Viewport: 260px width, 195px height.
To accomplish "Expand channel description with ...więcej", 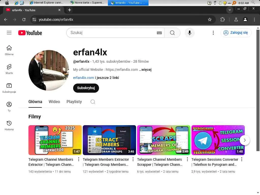I will click(x=145, y=70).
